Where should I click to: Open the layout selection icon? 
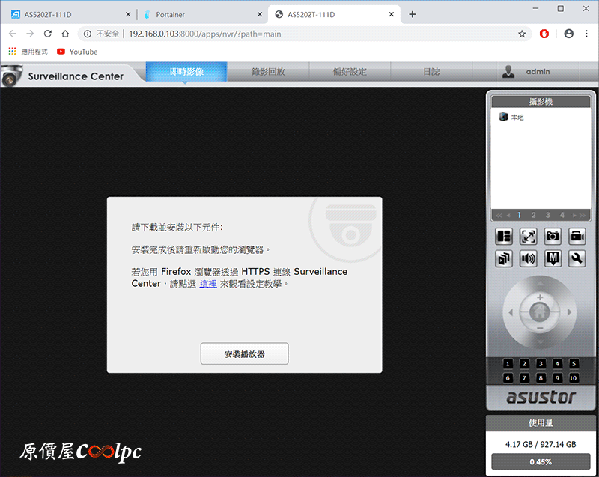(504, 237)
